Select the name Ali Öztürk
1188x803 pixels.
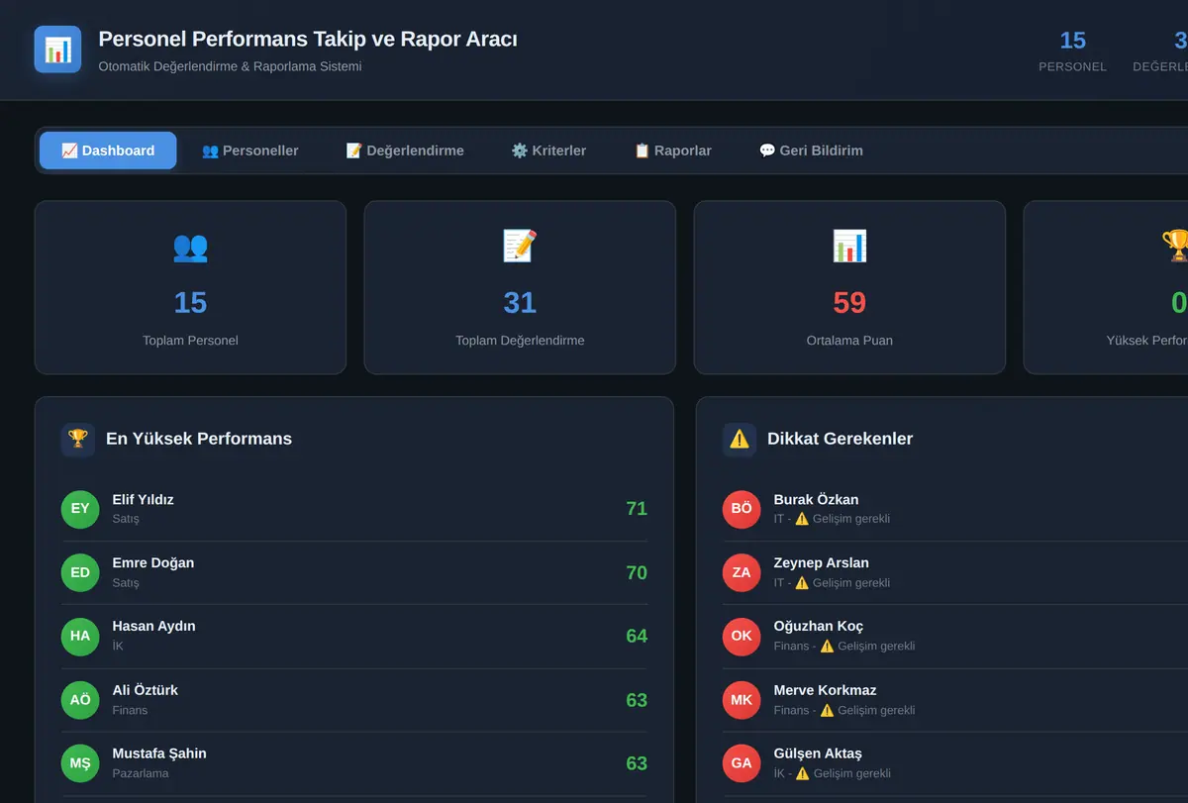click(x=146, y=690)
